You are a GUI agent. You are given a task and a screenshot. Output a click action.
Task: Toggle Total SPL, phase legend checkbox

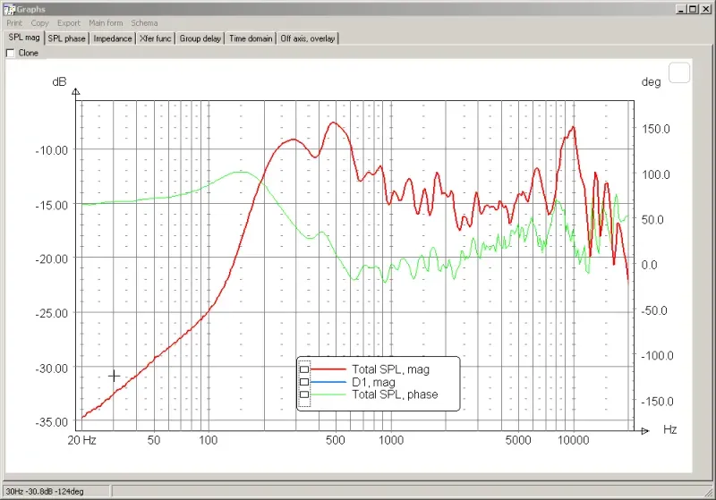coord(304,394)
